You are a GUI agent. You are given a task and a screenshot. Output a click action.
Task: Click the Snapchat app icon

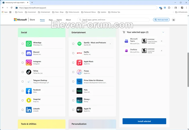(x=29, y=100)
